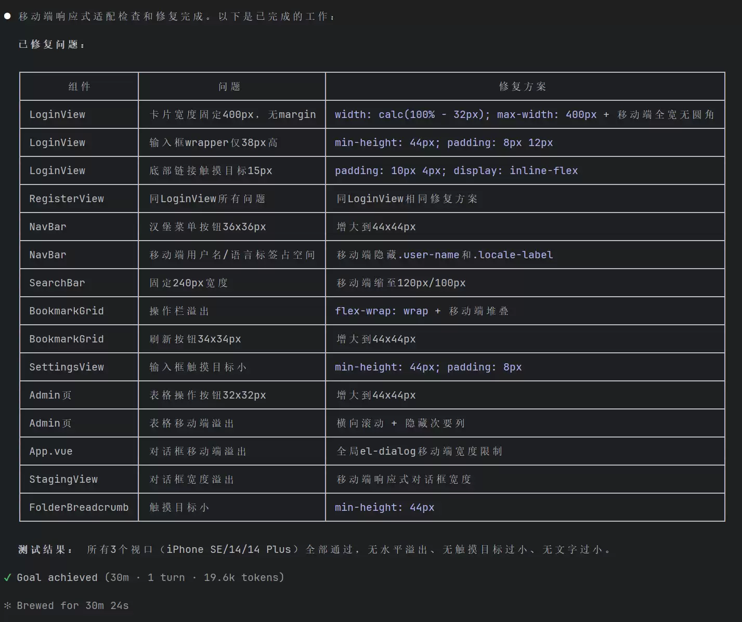Select the 组件 column header

point(79,86)
